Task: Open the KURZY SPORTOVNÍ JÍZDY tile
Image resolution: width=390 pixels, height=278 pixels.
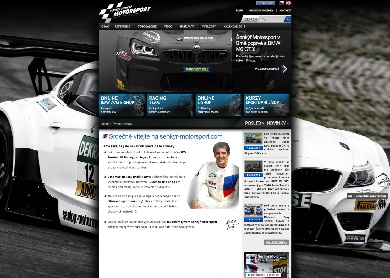Action: pyautogui.click(x=267, y=105)
